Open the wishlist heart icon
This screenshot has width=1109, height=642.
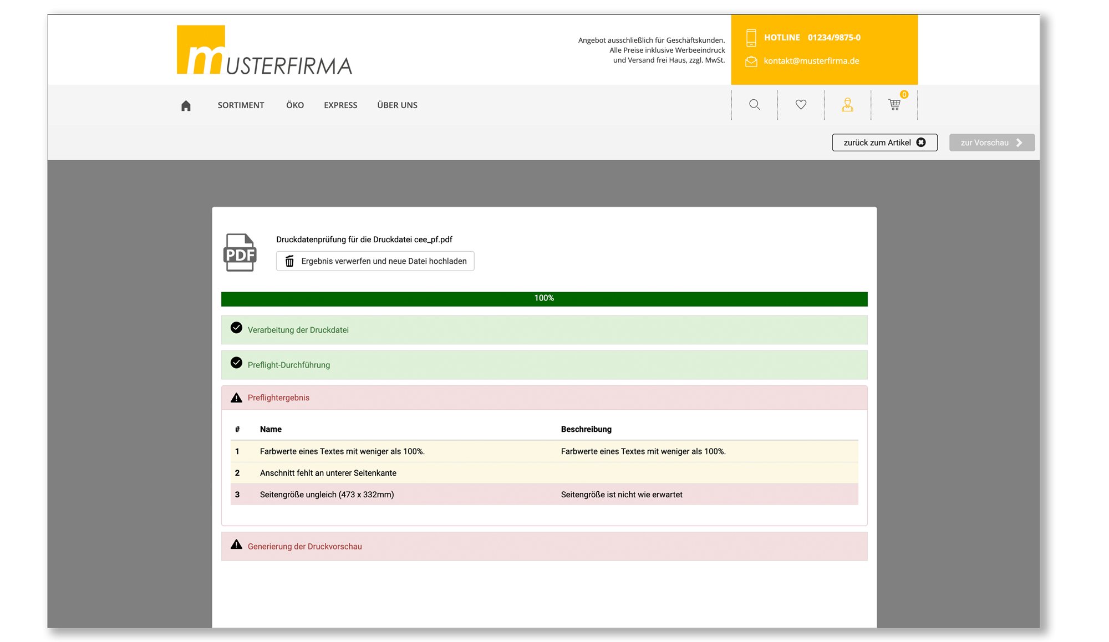coord(801,105)
